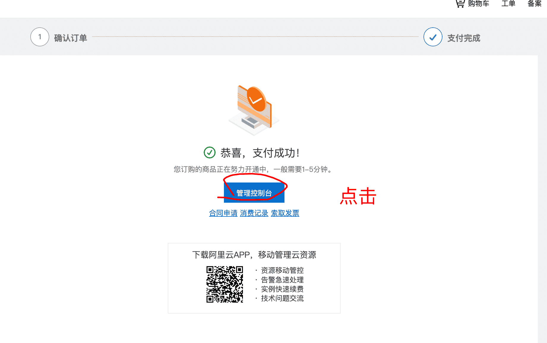Click the step 1 circle indicator

click(39, 37)
